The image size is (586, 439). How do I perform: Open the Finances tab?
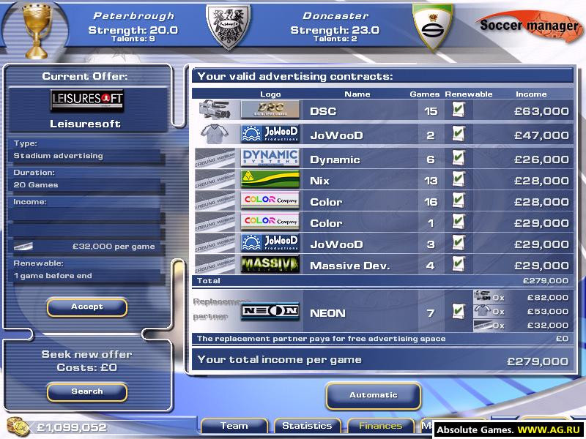point(380,426)
